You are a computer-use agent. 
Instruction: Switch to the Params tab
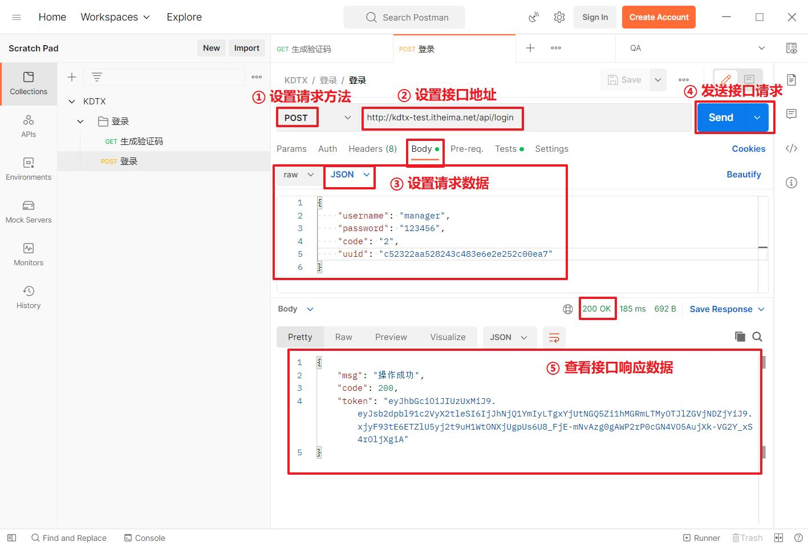291,149
